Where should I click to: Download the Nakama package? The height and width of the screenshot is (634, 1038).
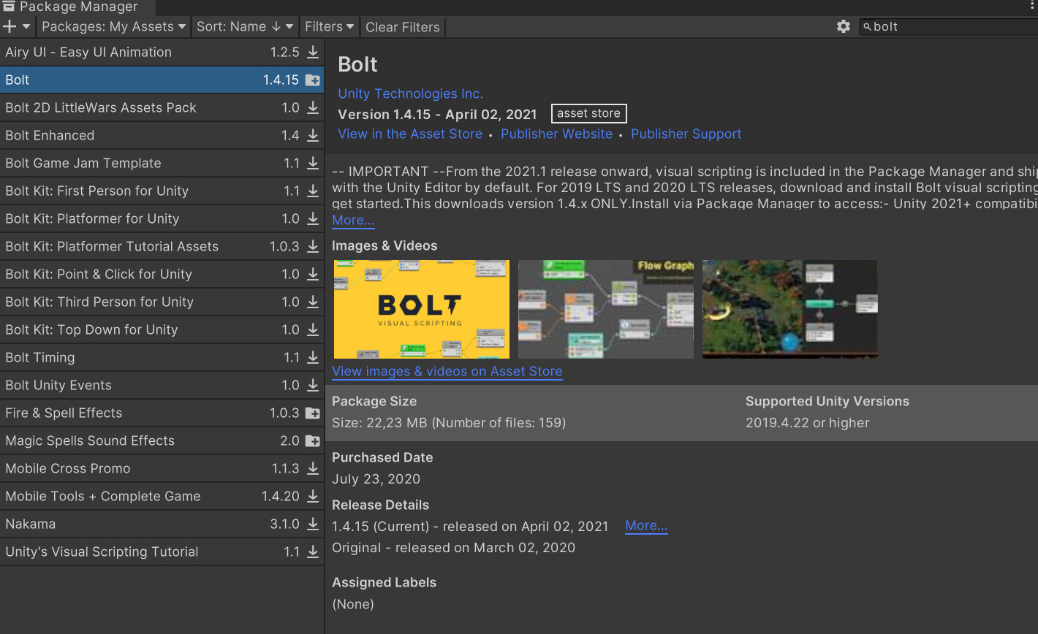[x=313, y=524]
